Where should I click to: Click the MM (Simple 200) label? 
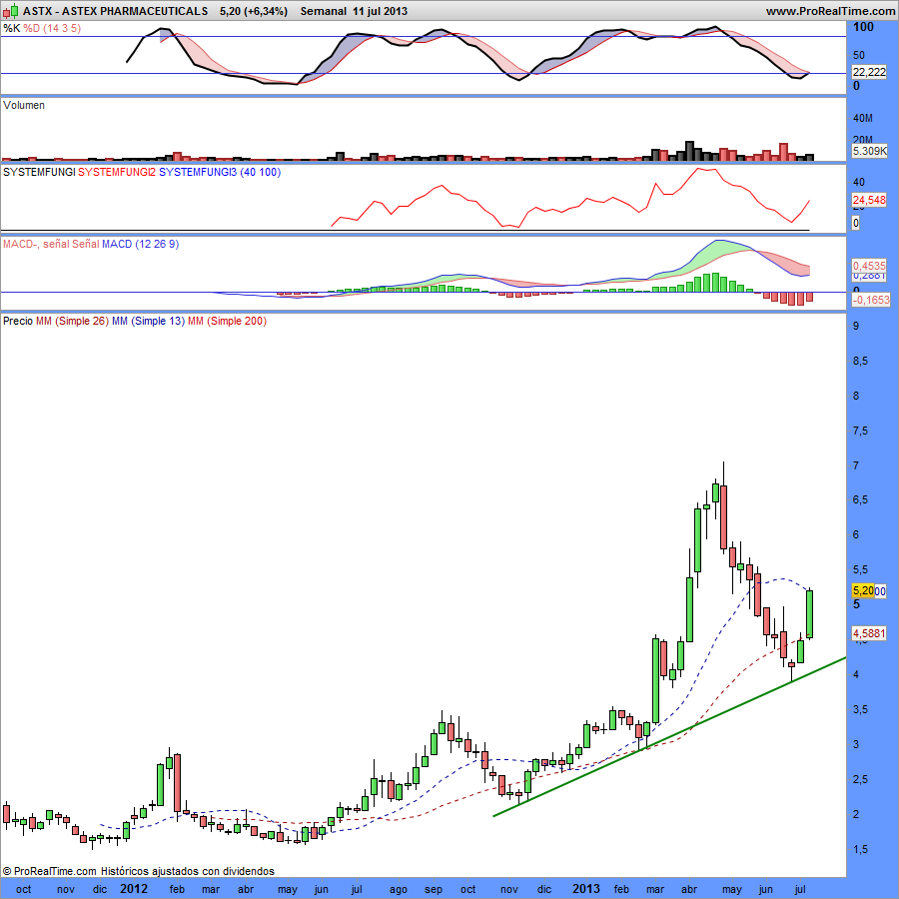tap(227, 321)
